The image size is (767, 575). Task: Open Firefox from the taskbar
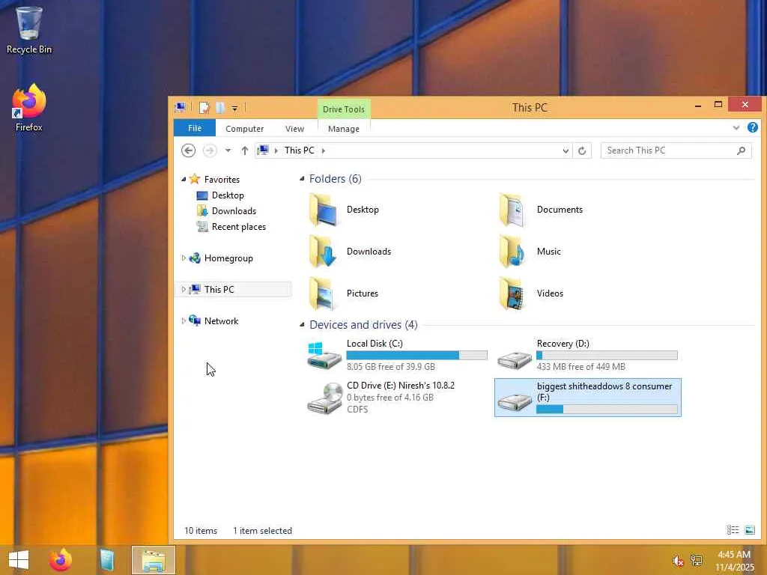(60, 560)
